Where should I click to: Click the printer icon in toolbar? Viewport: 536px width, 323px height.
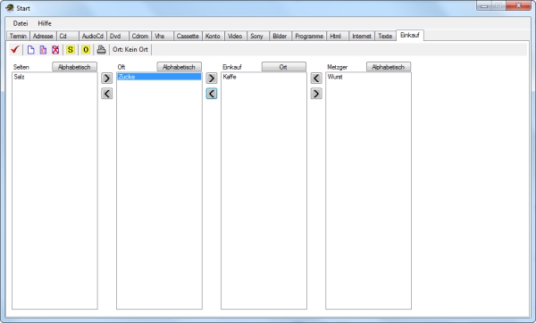tap(101, 49)
